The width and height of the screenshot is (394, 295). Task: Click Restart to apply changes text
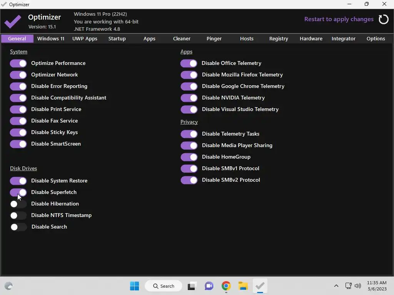coord(339,19)
